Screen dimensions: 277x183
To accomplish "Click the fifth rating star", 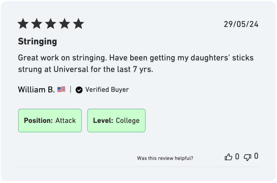I will click(79, 24).
